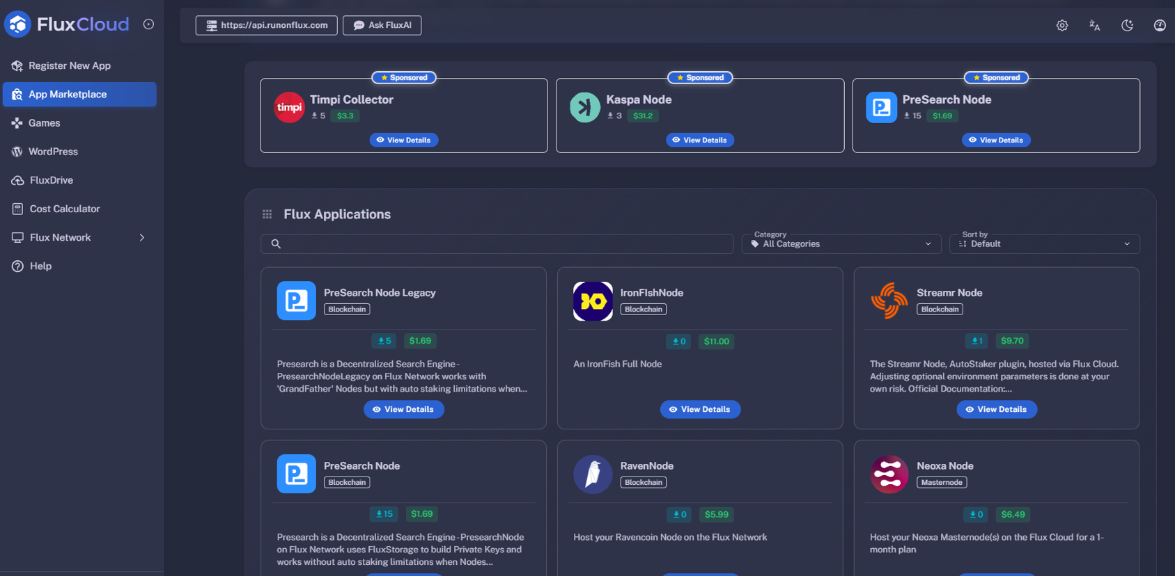The height and width of the screenshot is (576, 1175).
Task: Click the Register New App icon
Action: click(x=17, y=65)
